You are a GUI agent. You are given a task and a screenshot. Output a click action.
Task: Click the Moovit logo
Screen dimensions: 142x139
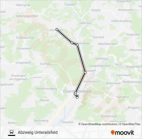tap(122, 133)
